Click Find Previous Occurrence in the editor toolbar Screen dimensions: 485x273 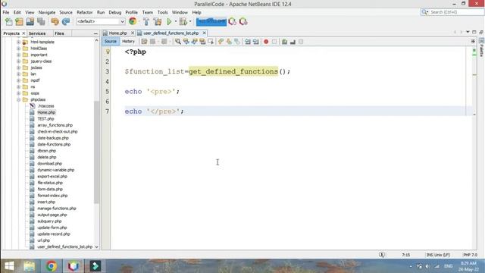click(186, 42)
